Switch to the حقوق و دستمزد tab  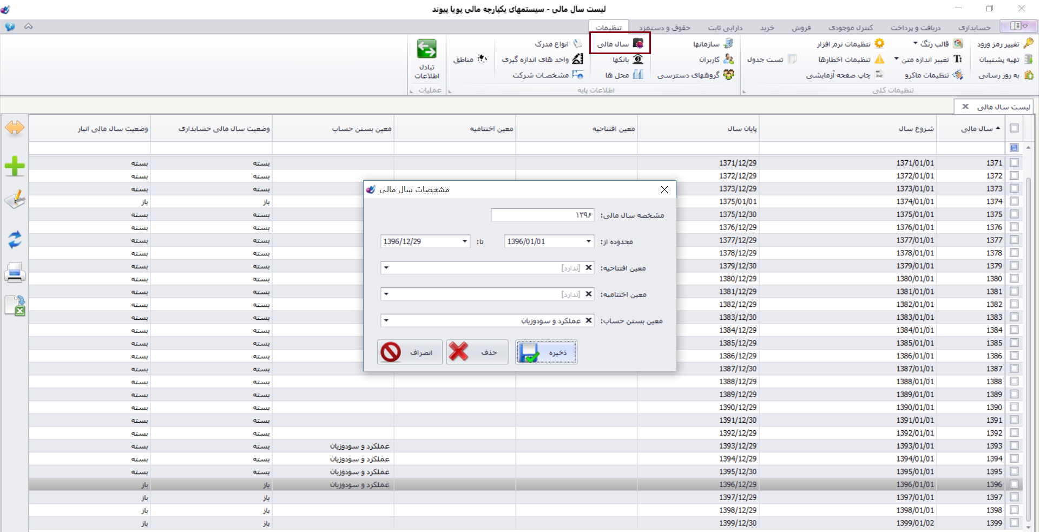coord(664,28)
